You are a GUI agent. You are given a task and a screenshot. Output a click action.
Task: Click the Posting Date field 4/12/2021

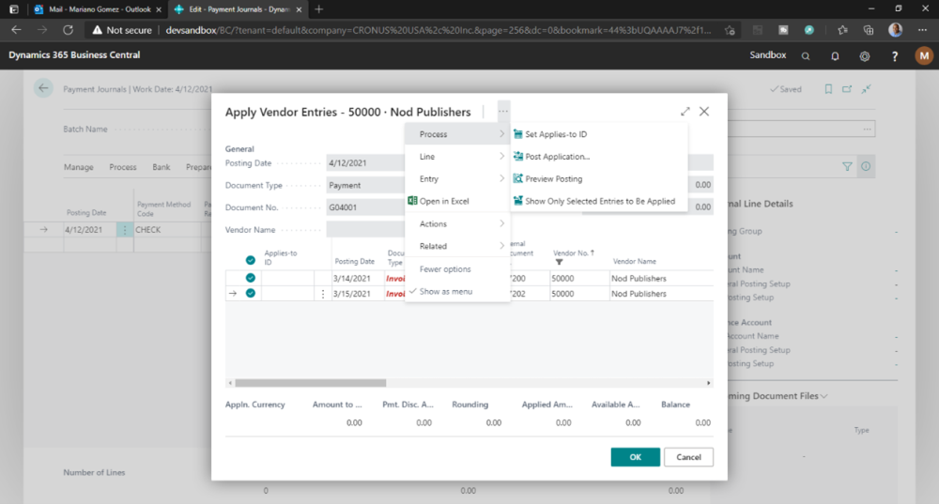365,162
